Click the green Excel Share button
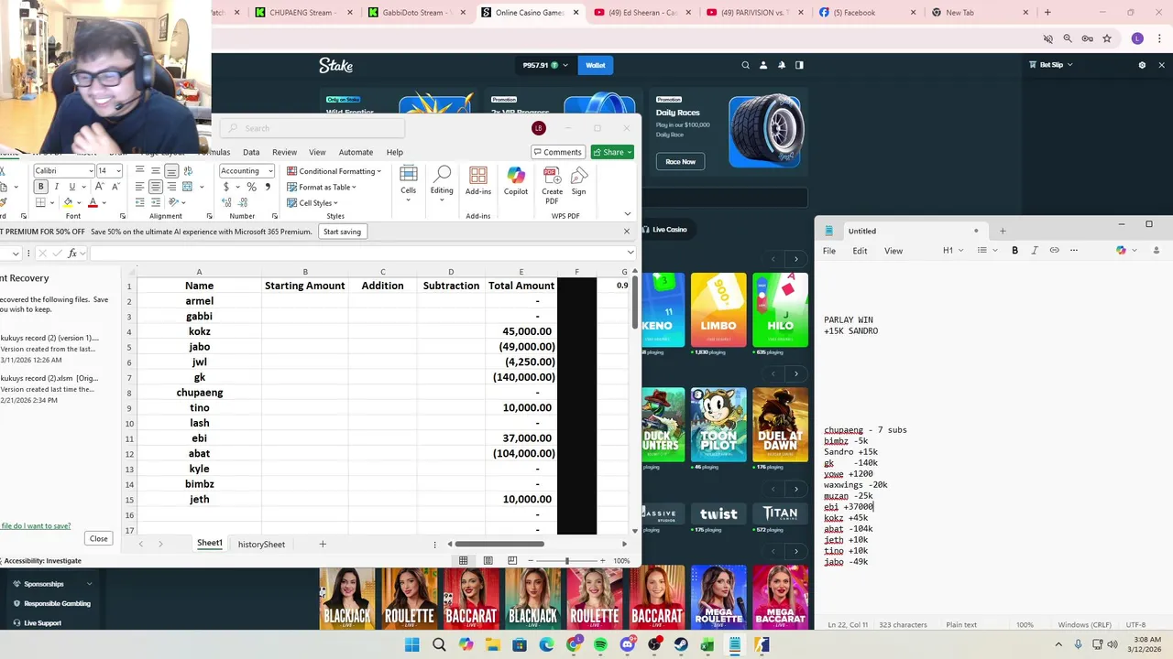Viewport: 1173px width, 659px height. [612, 152]
